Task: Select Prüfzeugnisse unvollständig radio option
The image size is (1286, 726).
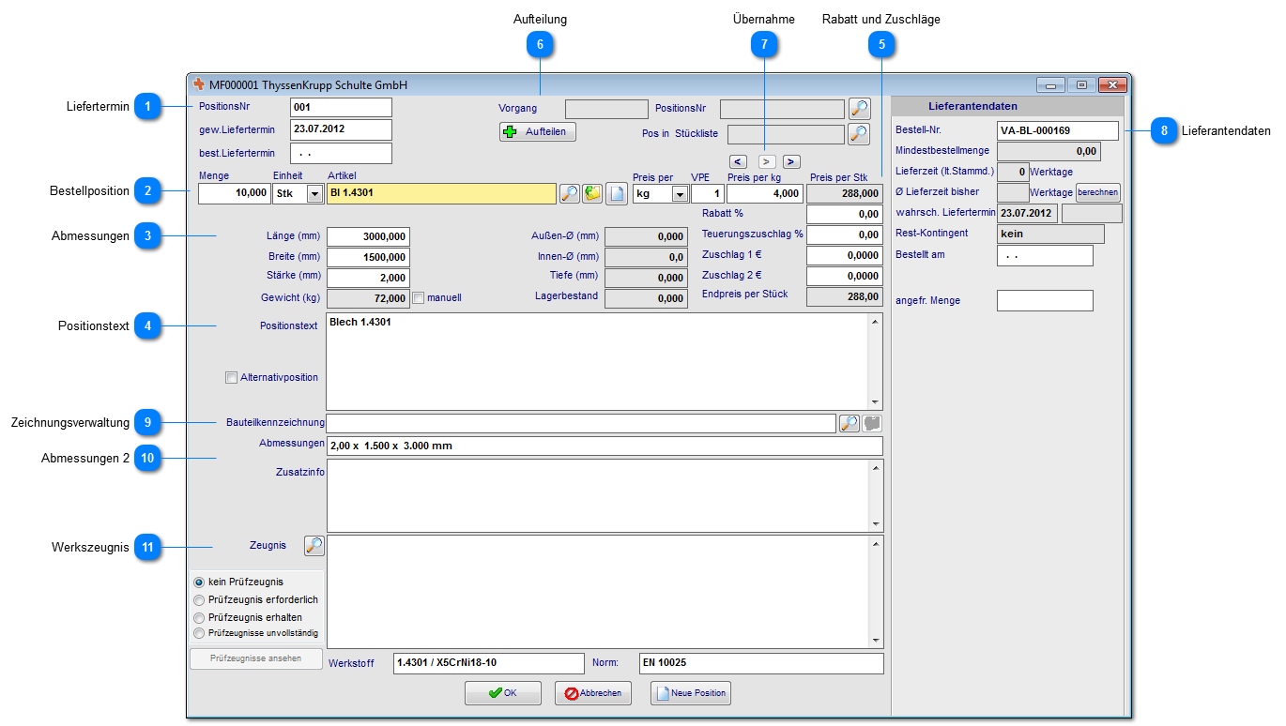Action: coord(199,633)
